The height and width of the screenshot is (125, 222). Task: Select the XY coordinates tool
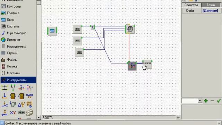(x=13, y=113)
